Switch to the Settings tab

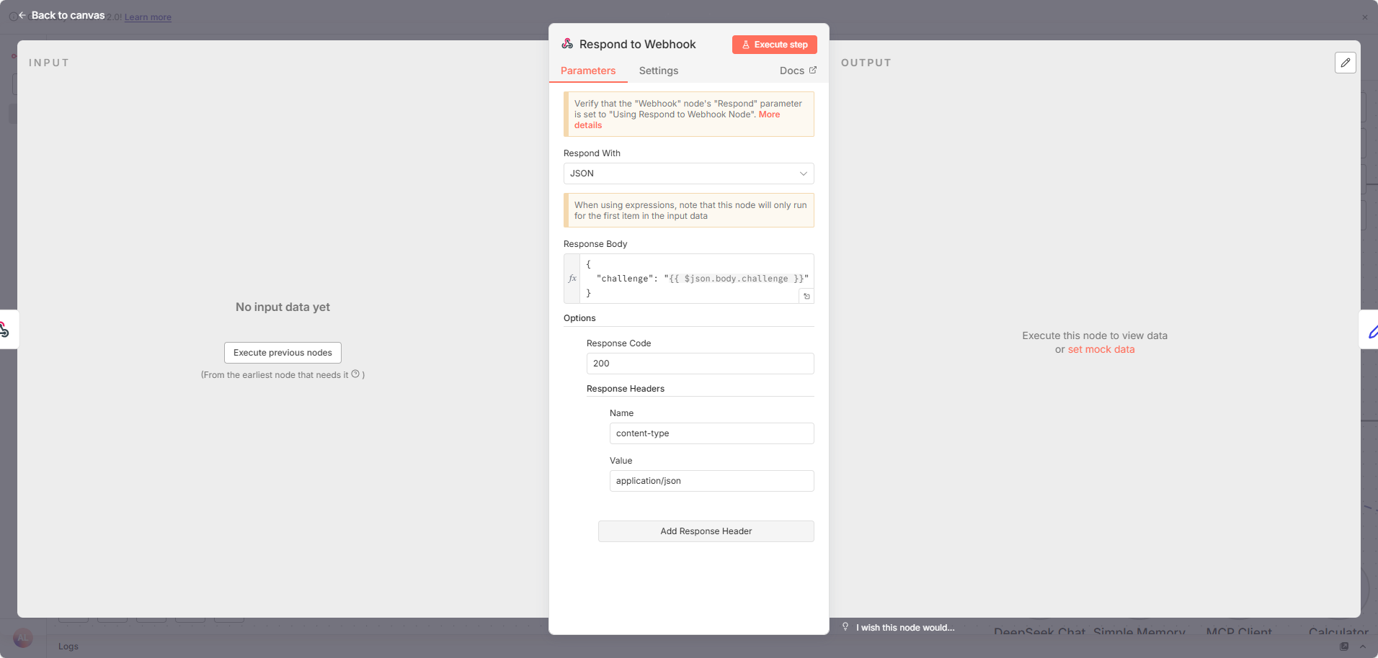click(x=658, y=71)
